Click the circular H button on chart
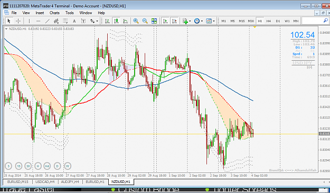Viewport: 330px width, 193px height. [38, 166]
